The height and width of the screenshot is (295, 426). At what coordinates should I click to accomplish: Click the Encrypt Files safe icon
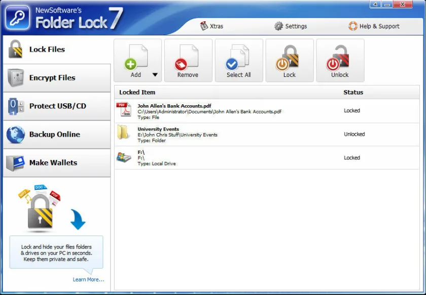[x=16, y=77]
